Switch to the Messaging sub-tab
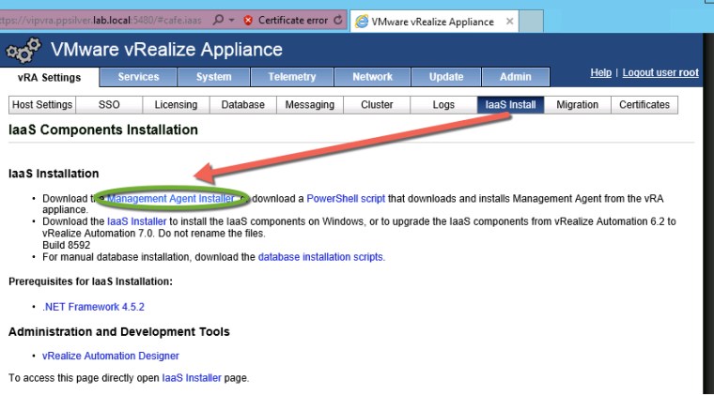Image resolution: width=714 pixels, height=395 pixels. (x=310, y=104)
